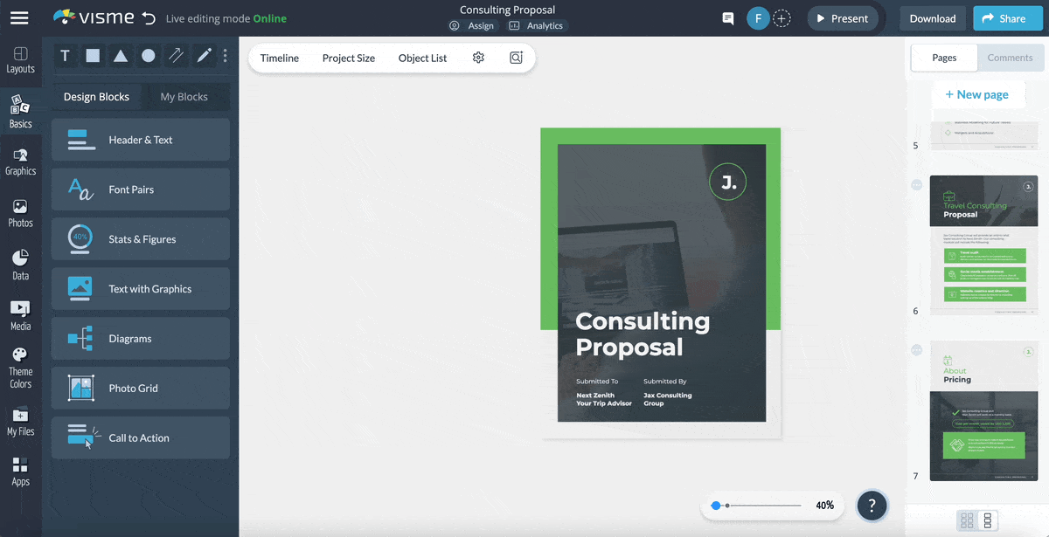This screenshot has height=537, width=1049.
Task: Switch to grid view of pages
Action: [x=967, y=520]
